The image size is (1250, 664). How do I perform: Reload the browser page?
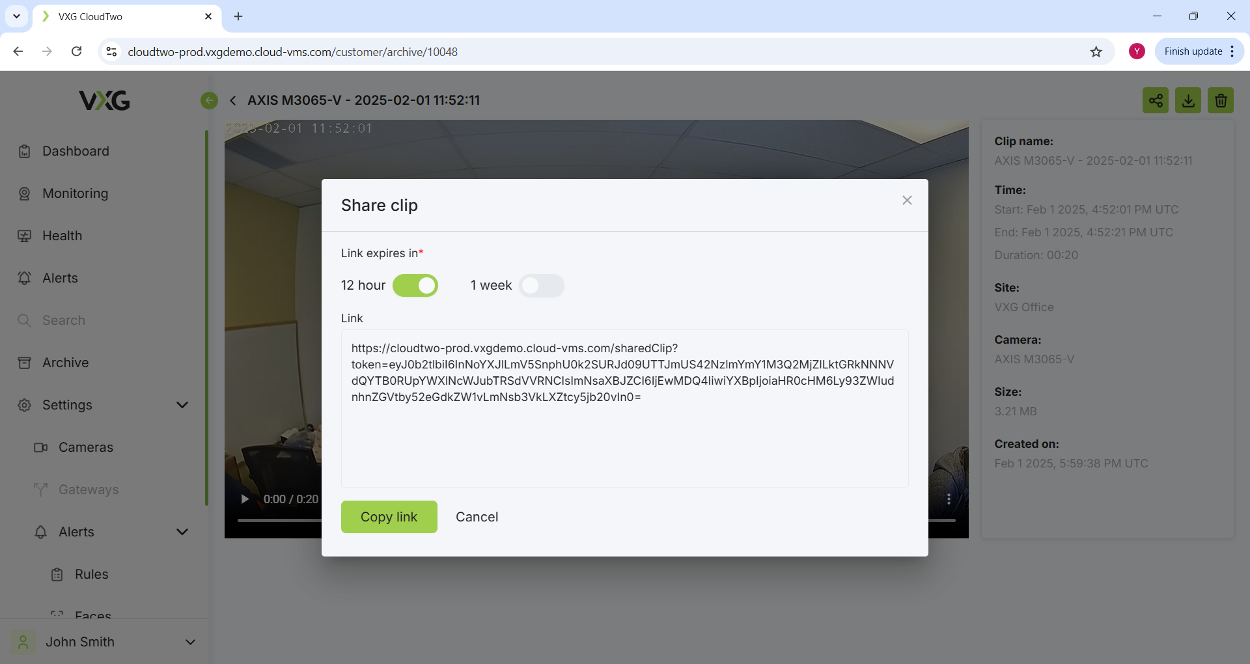click(76, 51)
